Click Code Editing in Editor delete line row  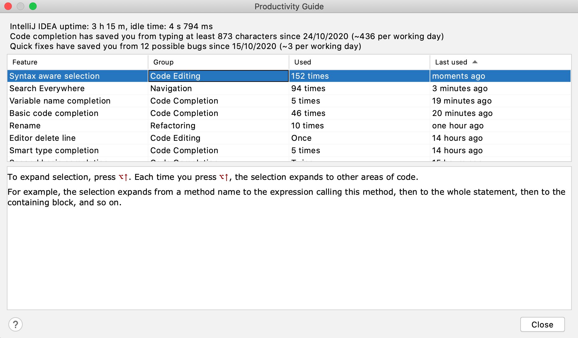(x=219, y=138)
